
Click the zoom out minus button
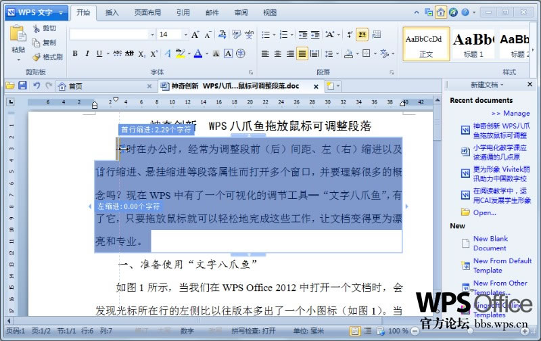click(415, 331)
